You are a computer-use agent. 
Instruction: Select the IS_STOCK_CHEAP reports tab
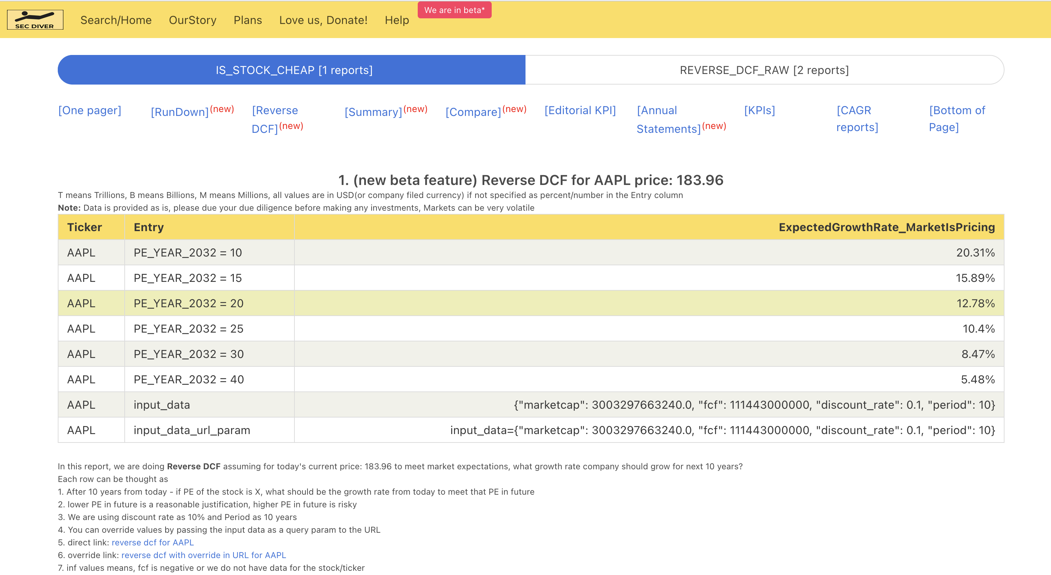(292, 70)
